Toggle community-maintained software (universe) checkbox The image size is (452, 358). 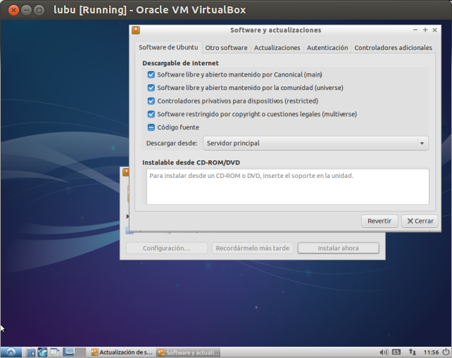tap(151, 88)
